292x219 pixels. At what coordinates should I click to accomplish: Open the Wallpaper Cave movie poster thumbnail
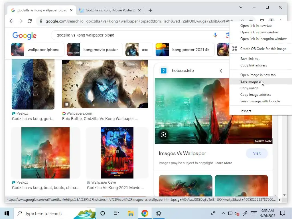(117, 153)
